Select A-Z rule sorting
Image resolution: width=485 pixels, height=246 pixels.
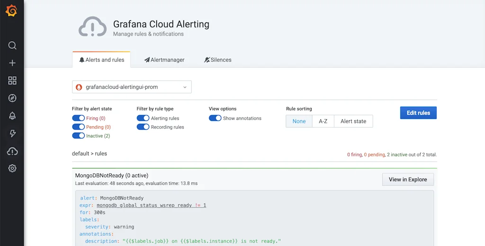323,121
